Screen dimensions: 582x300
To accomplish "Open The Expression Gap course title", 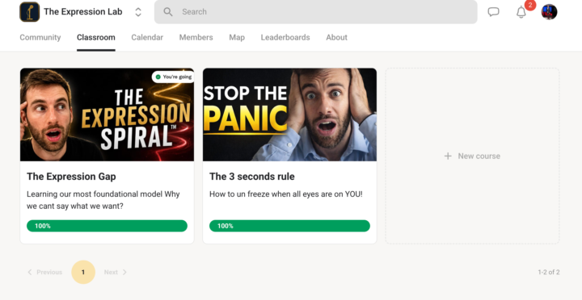I will click(x=71, y=177).
